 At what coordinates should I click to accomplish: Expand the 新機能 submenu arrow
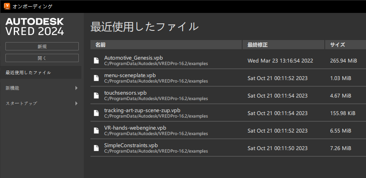76,88
